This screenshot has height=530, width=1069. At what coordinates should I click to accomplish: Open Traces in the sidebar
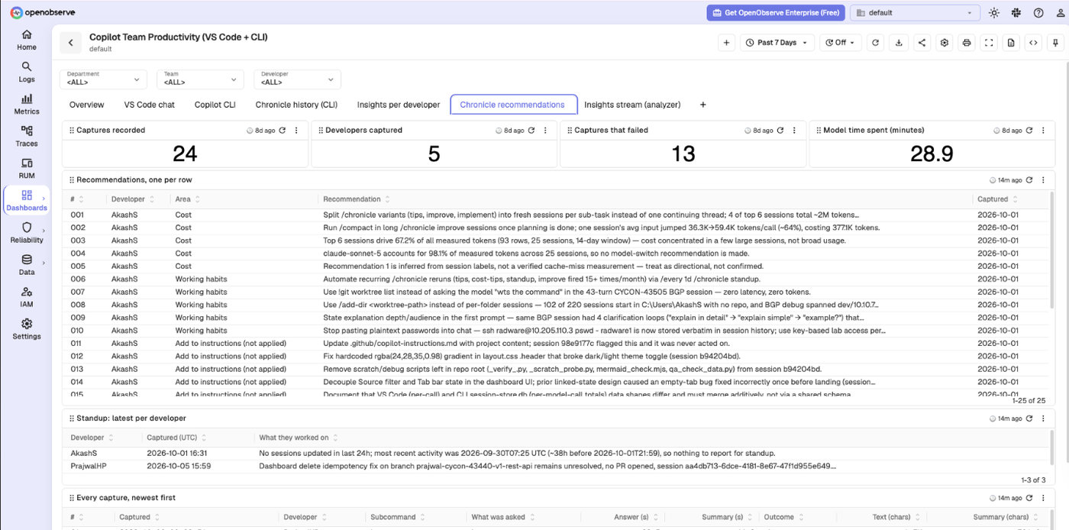pos(27,136)
